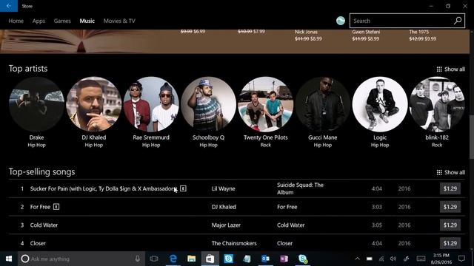The height and width of the screenshot is (266, 474).
Task: Open the Action Center notifications icon
Action: (461, 259)
